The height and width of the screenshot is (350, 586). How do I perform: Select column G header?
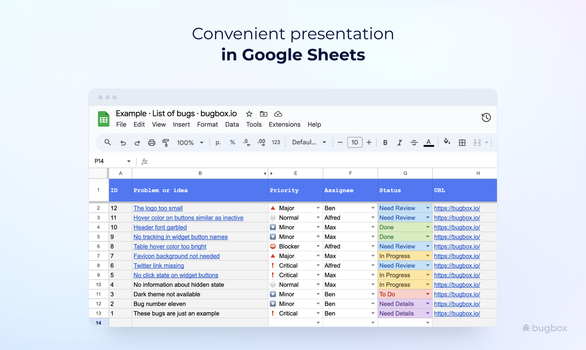click(405, 173)
